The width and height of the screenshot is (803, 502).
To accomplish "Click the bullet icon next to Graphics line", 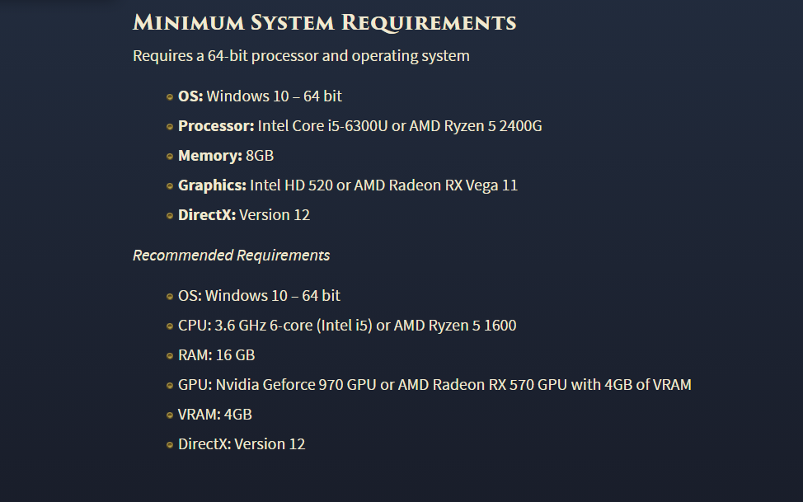I will pyautogui.click(x=170, y=186).
